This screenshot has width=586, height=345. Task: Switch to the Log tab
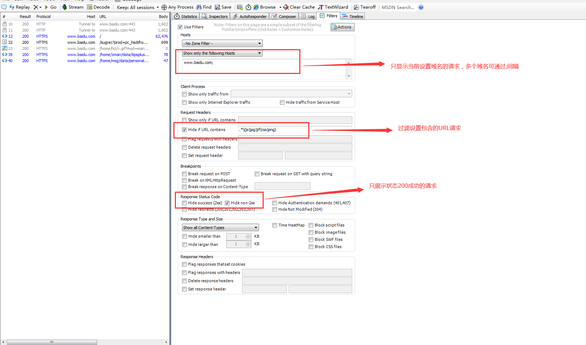pyautogui.click(x=308, y=17)
